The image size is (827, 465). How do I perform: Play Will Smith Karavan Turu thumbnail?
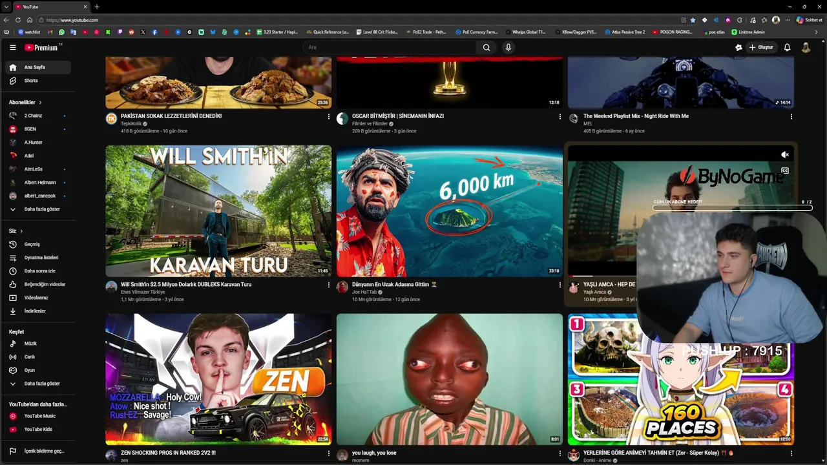click(x=218, y=211)
